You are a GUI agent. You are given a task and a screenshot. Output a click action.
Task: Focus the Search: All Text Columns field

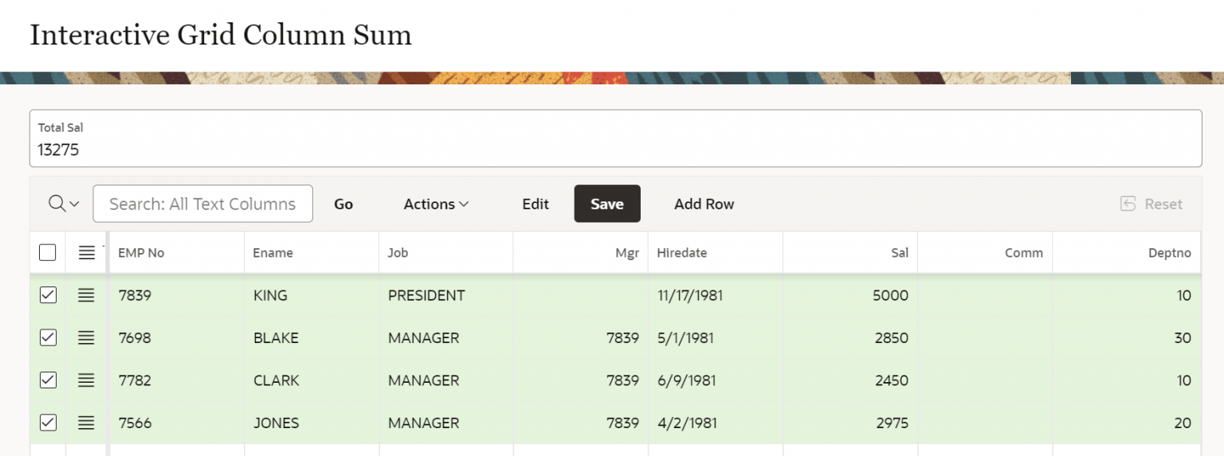pyautogui.click(x=202, y=204)
